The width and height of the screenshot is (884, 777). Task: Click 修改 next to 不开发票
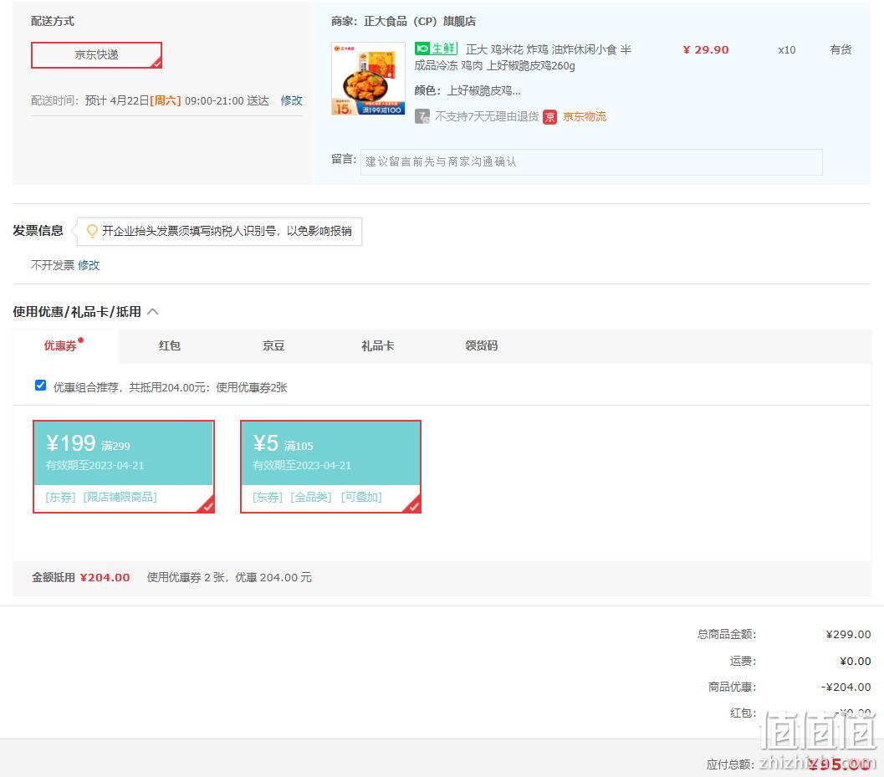point(89,265)
